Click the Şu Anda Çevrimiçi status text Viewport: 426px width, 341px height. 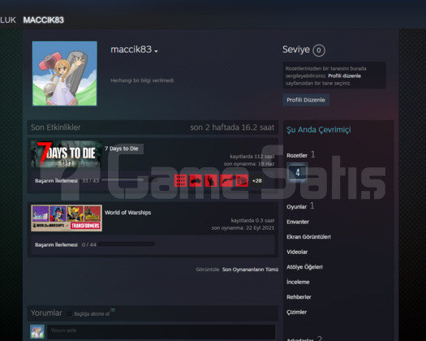pos(319,130)
